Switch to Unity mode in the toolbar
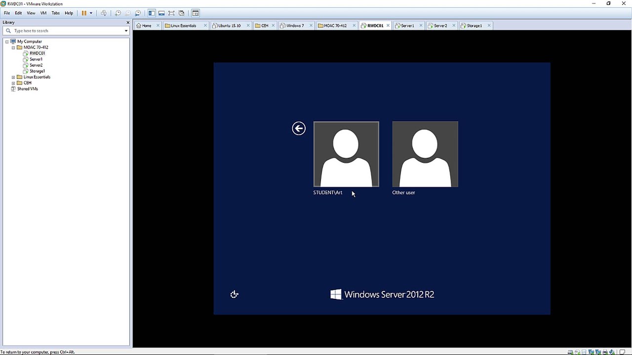Image resolution: width=632 pixels, height=355 pixels. pyautogui.click(x=182, y=13)
